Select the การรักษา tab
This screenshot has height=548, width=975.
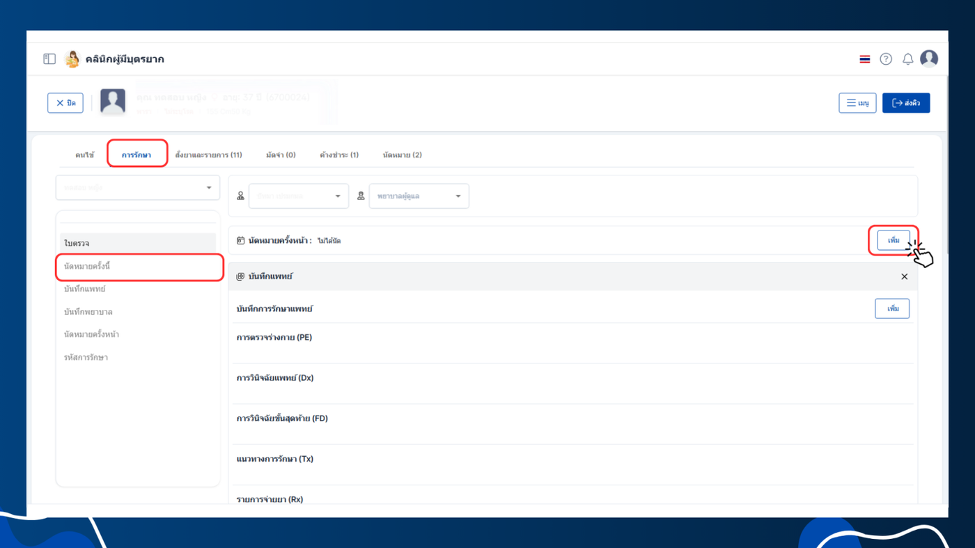(x=136, y=155)
